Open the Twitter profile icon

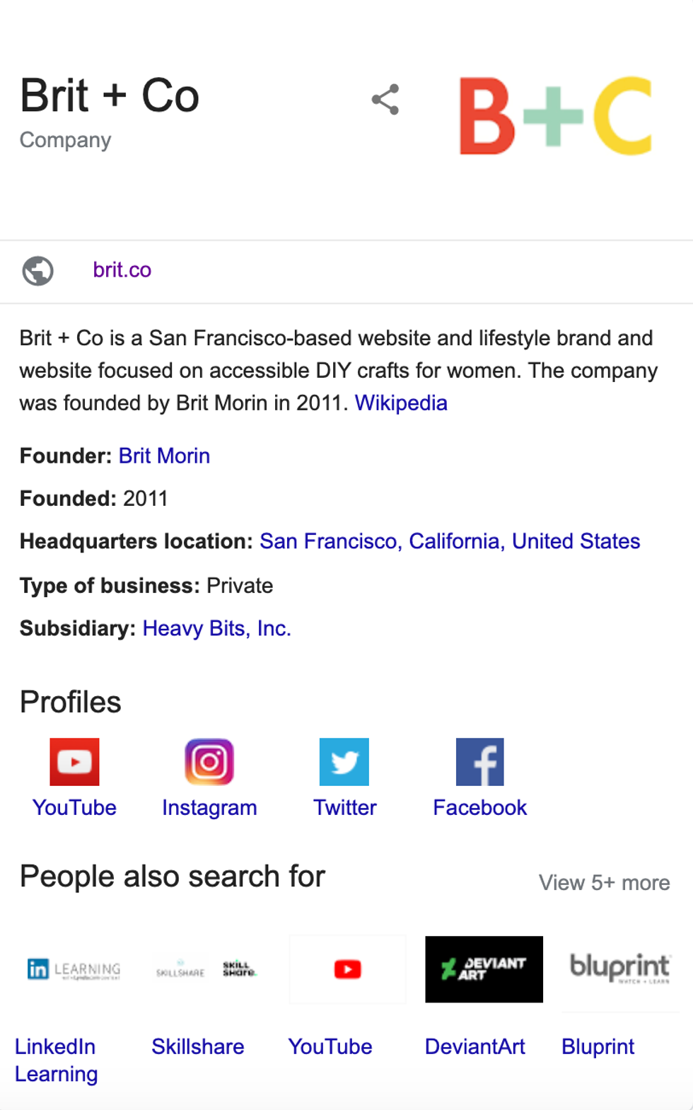point(344,762)
